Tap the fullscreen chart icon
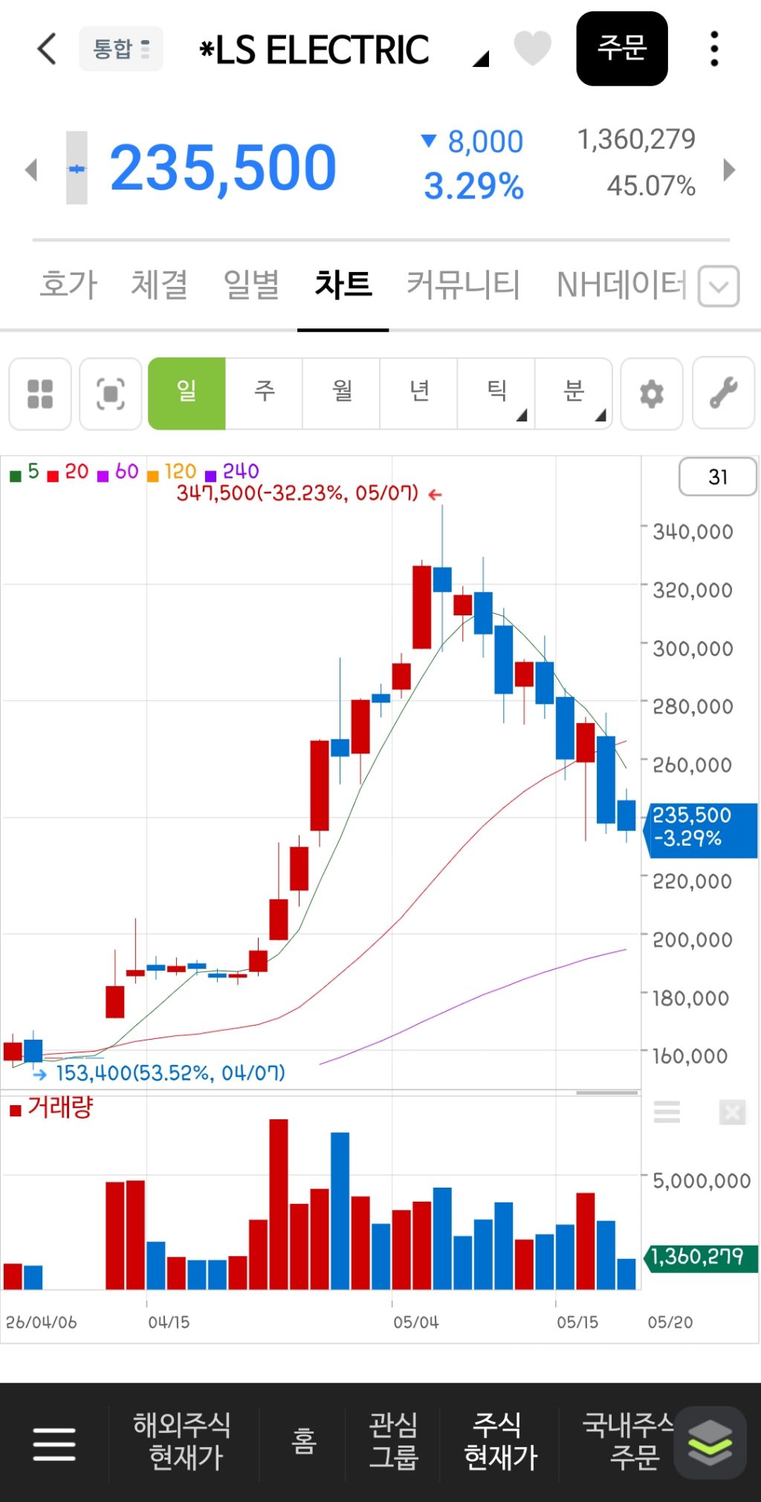761x1502 pixels. coord(111,394)
